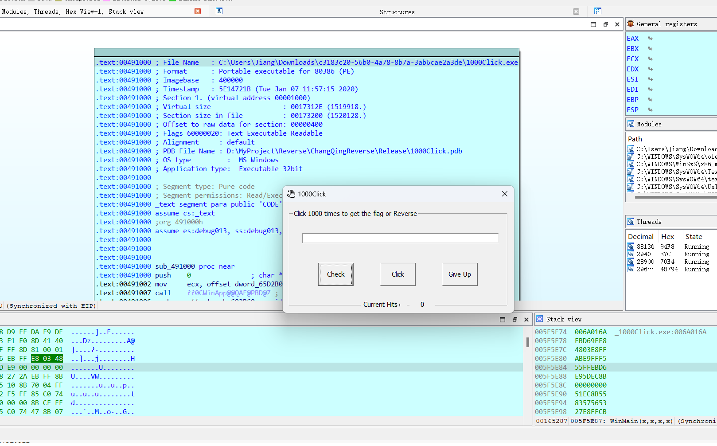
Task: Jump to the EDI register value arrow
Action: click(x=651, y=90)
